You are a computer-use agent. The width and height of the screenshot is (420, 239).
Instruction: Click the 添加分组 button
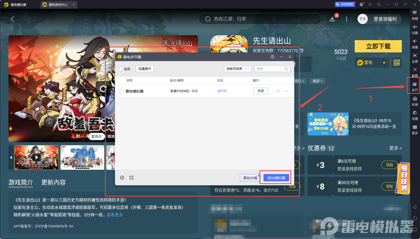250,178
